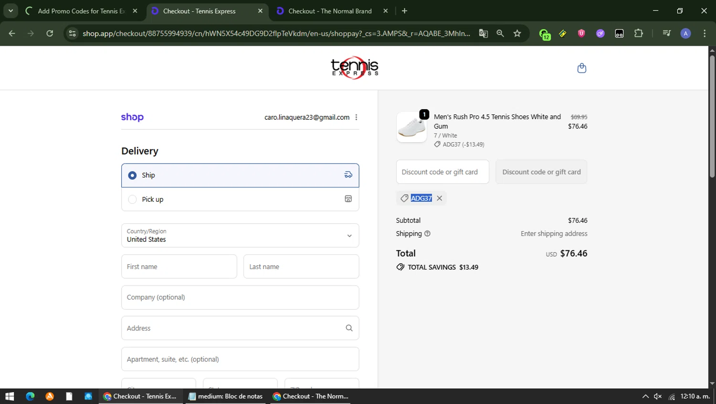This screenshot has width=716, height=404.
Task: Click the white tennis shoe product thumbnail
Action: (411, 127)
